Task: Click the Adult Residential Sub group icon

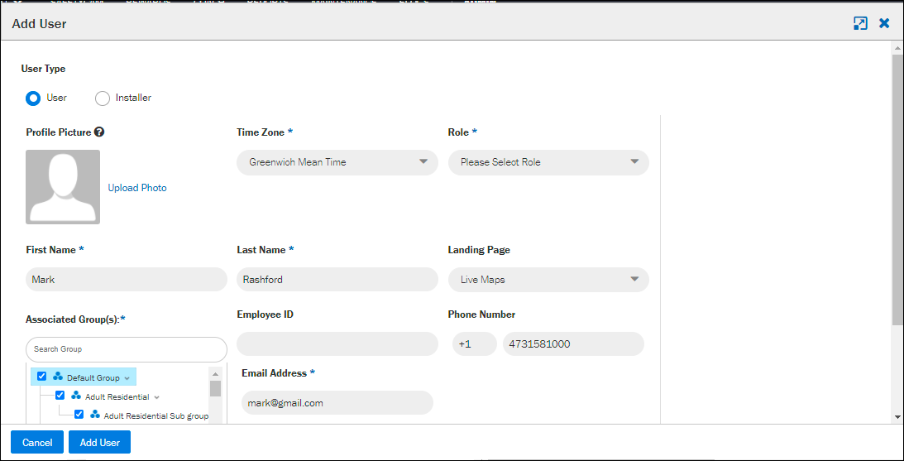Action: tap(95, 415)
